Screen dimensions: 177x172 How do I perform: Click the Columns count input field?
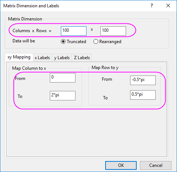(x=74, y=31)
